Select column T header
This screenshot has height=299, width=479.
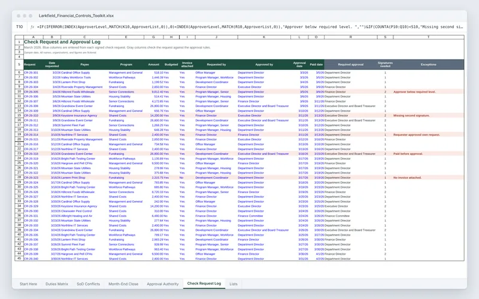point(428,37)
